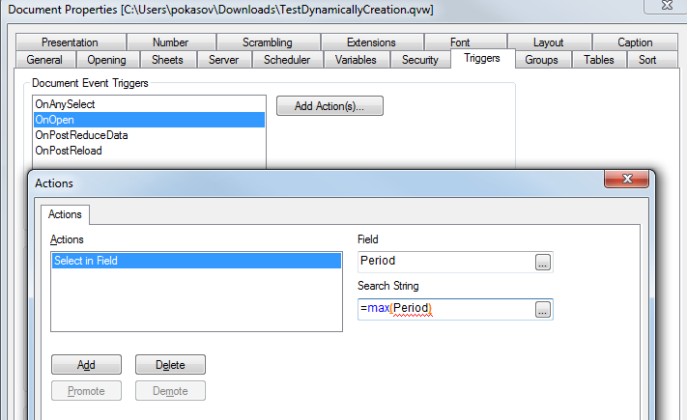Switch to the Caption tab

click(635, 42)
